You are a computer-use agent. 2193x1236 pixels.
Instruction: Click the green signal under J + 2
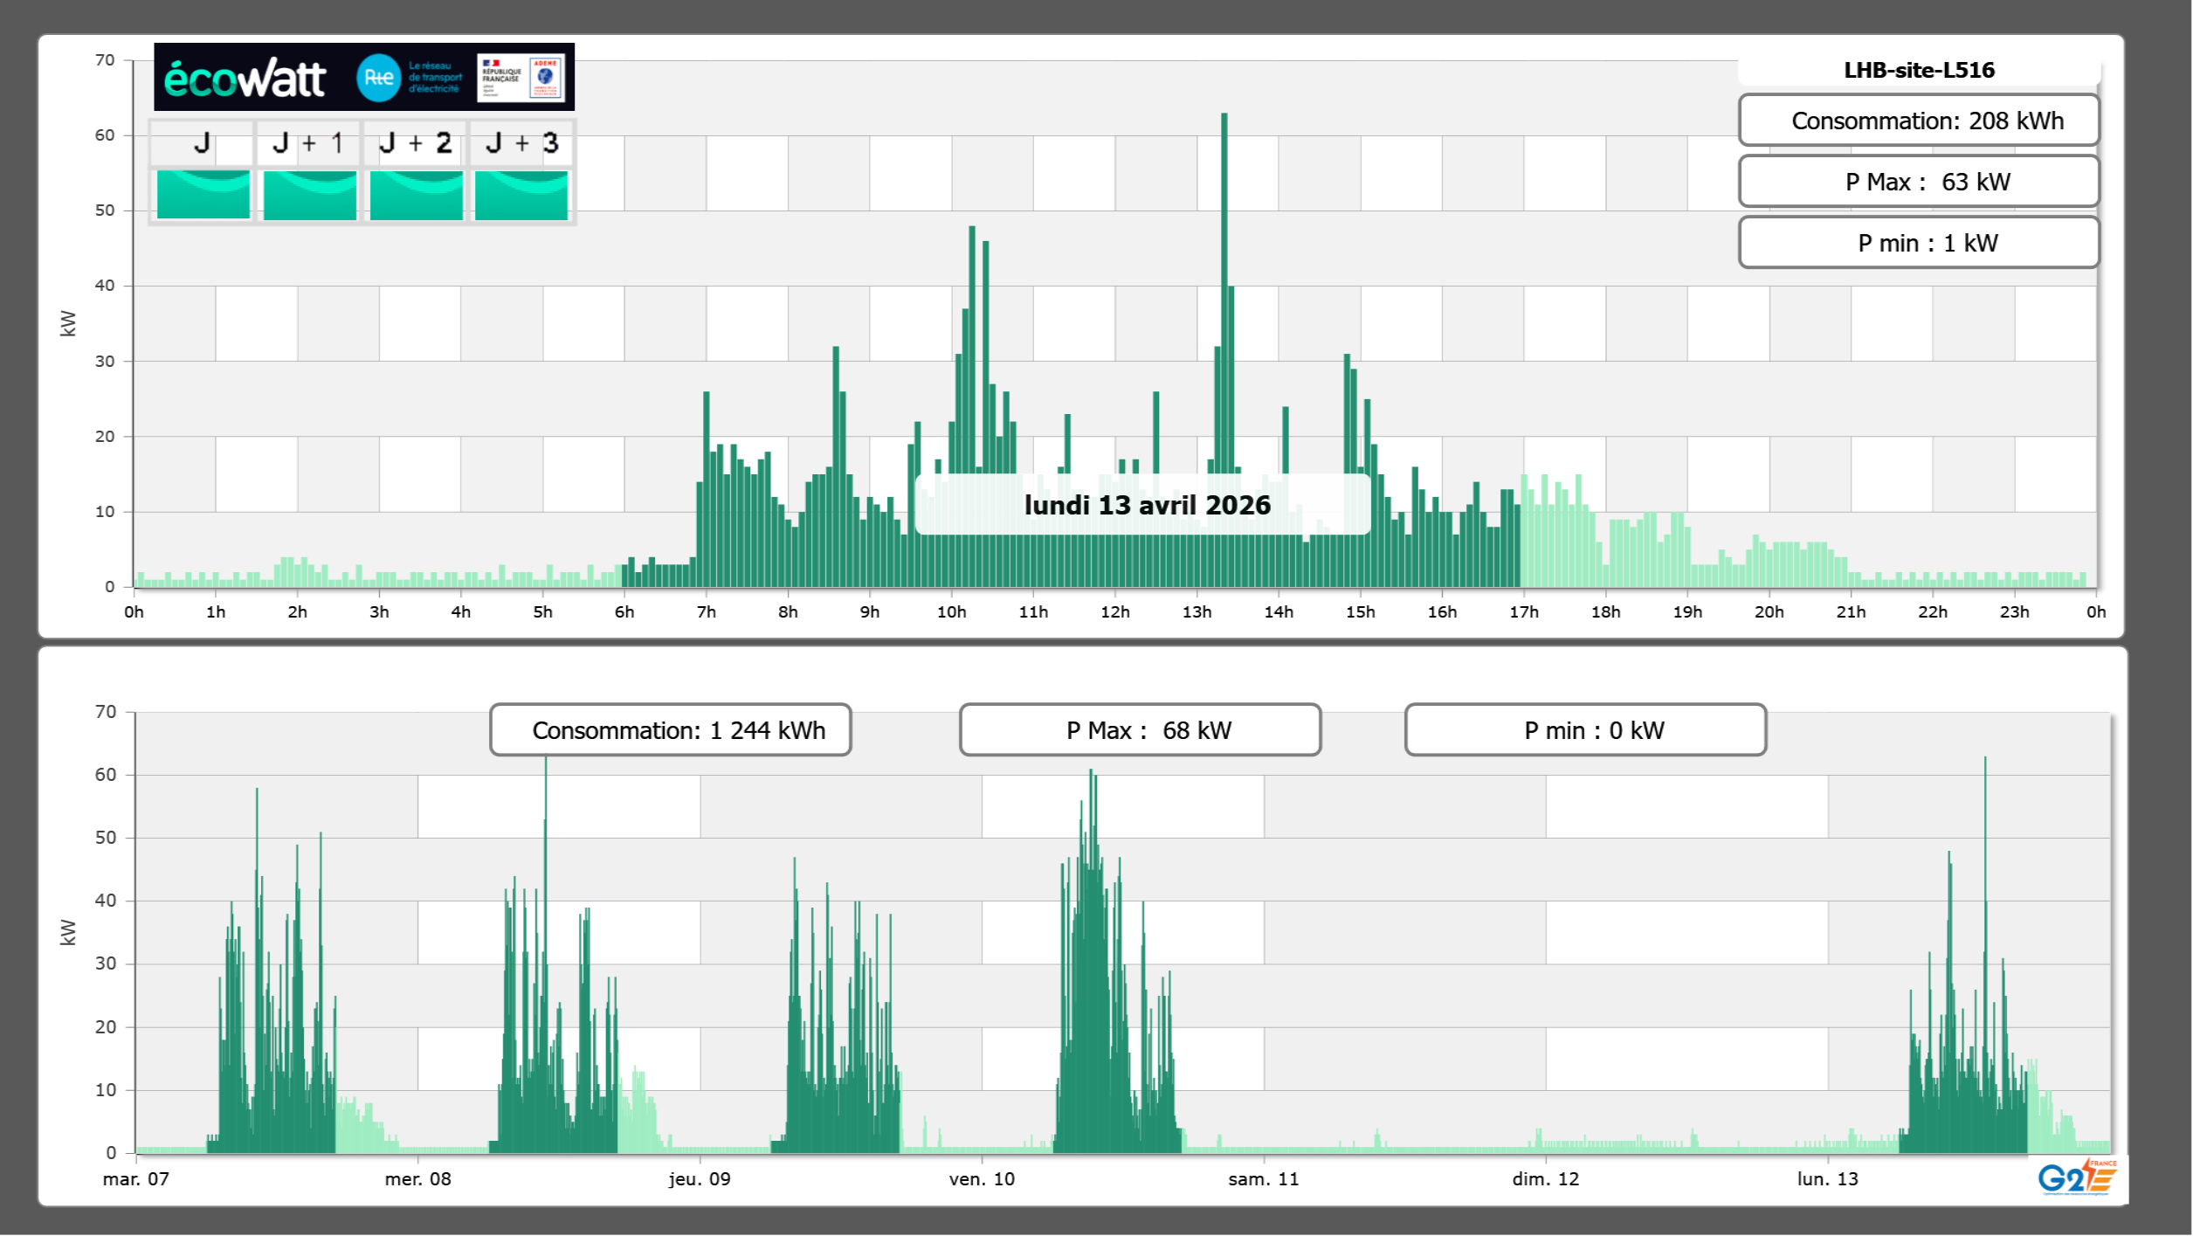416,194
